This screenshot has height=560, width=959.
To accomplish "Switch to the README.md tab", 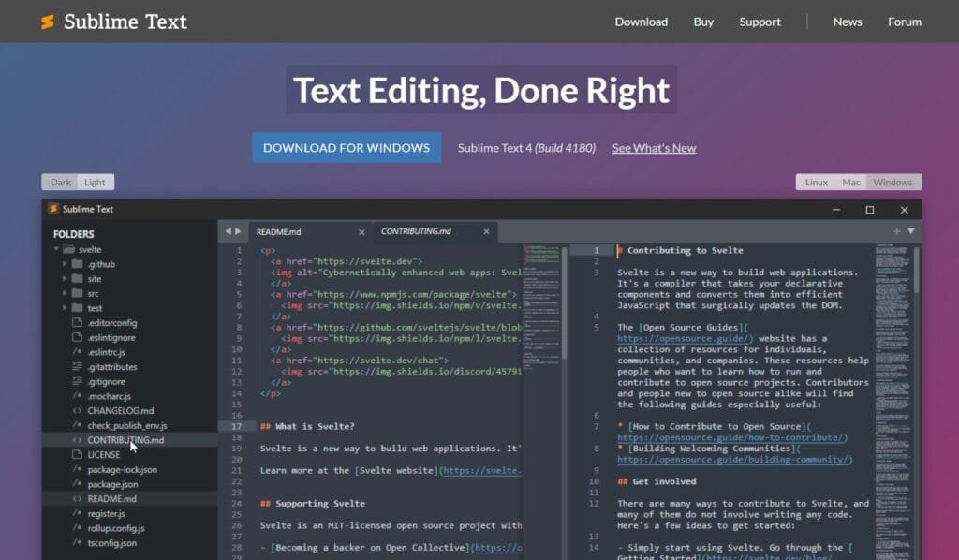I will 278,231.
